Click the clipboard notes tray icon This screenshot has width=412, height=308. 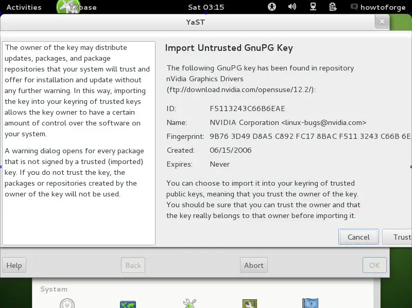tap(333, 7)
